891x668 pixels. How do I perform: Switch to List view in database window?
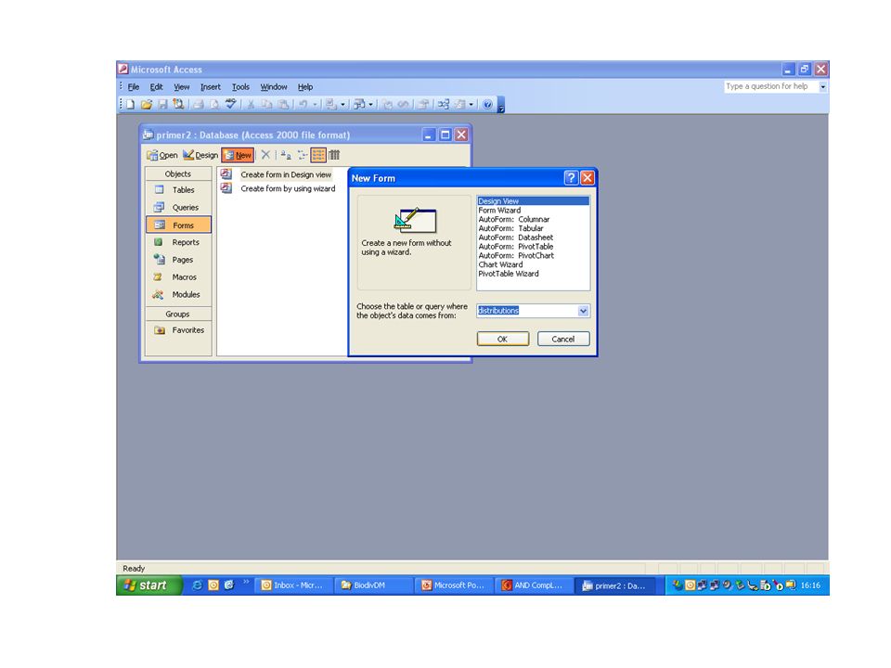318,155
